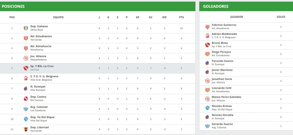The width and height of the screenshot is (293, 135).
Task: Click Atl. Estudiantes crest in standings
Action: 25,38
